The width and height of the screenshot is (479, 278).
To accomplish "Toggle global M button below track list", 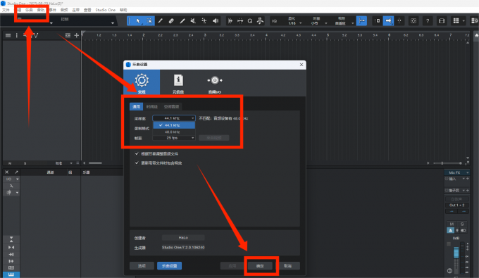I will click(10, 163).
